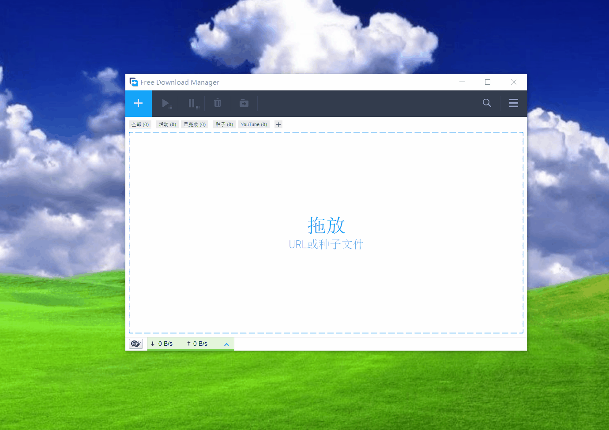Open search with the magnifier icon
This screenshot has width=609, height=430.
click(x=487, y=103)
